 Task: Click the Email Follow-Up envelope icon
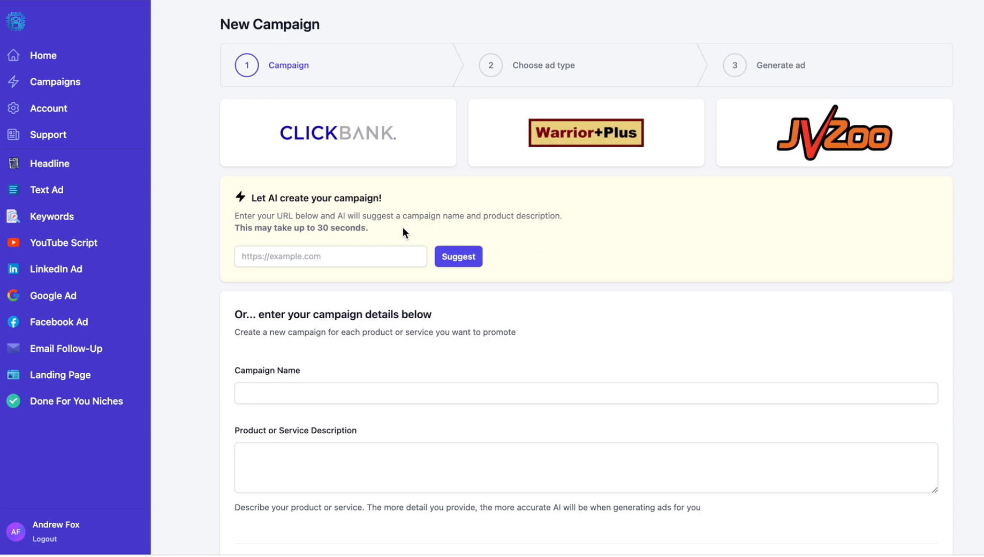13,348
